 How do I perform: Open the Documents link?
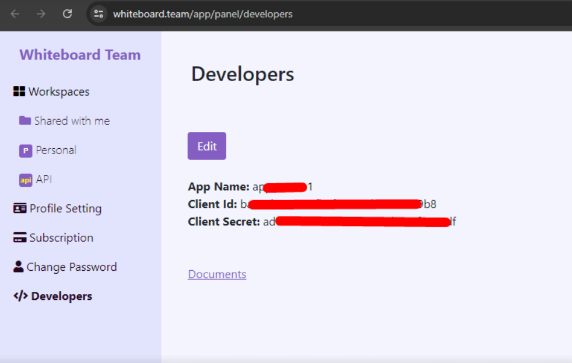217,274
